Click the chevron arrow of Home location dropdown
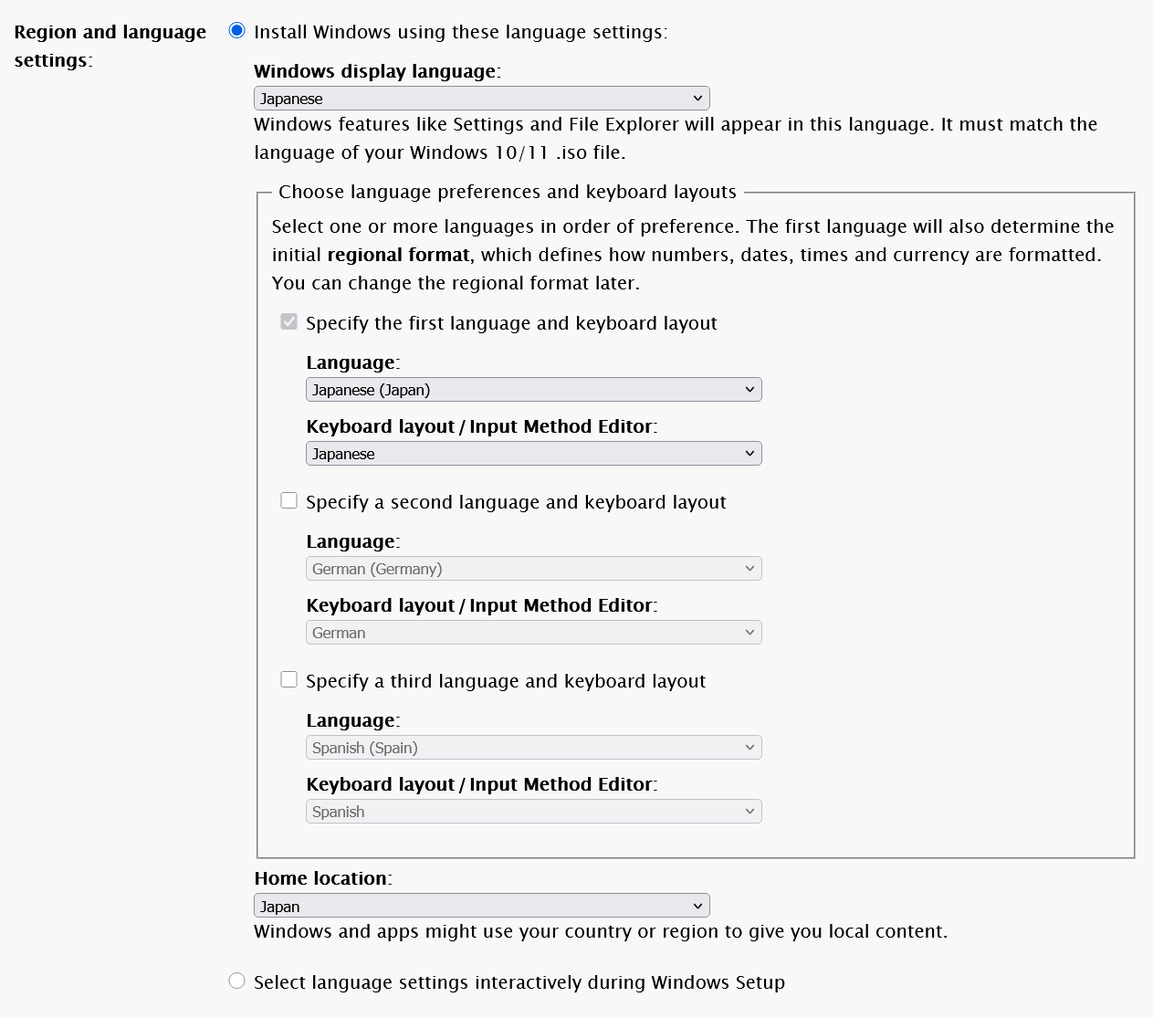This screenshot has width=1153, height=1018. pyautogui.click(x=697, y=907)
